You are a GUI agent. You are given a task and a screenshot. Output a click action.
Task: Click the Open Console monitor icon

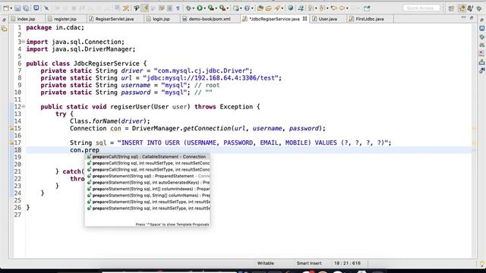pyautogui.click(x=36, y=8)
